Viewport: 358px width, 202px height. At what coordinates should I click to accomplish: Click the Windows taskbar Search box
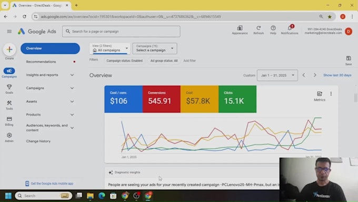click(x=43, y=196)
